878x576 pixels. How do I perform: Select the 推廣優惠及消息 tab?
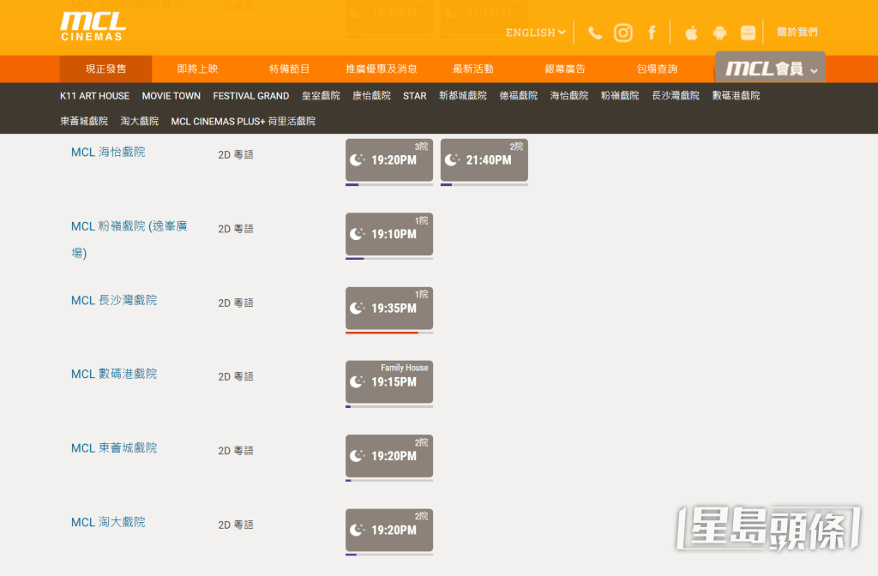point(382,69)
